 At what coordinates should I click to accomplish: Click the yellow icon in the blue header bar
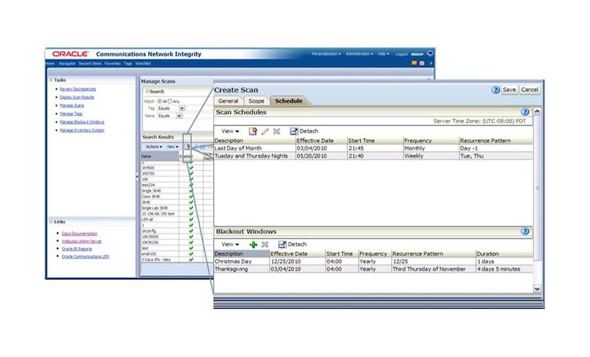414,63
